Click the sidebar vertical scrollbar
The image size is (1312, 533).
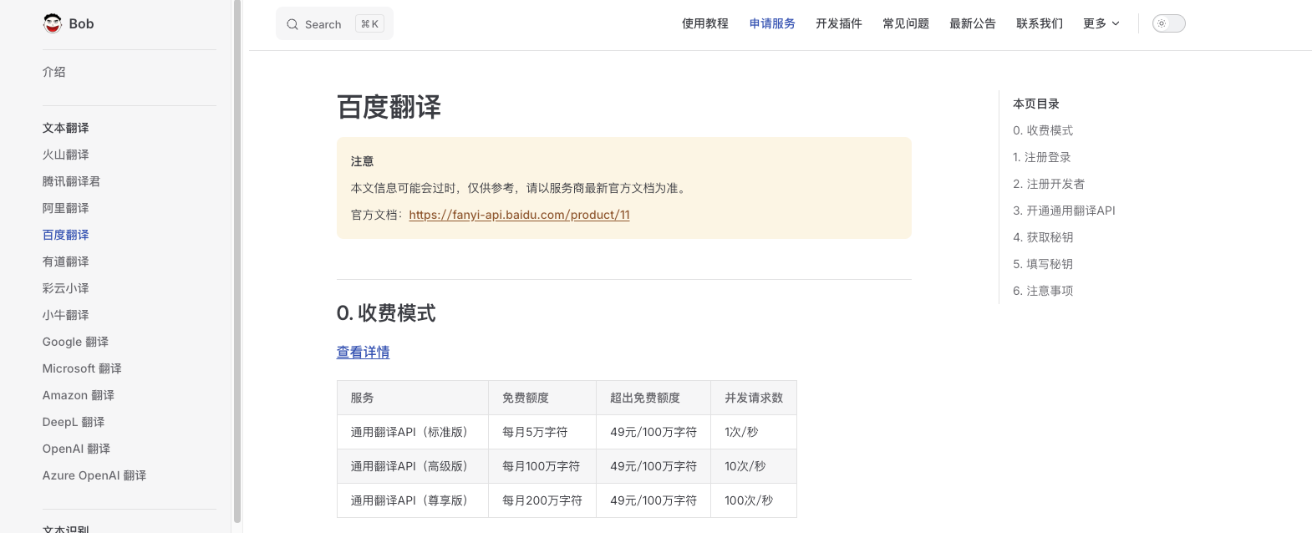point(237,261)
